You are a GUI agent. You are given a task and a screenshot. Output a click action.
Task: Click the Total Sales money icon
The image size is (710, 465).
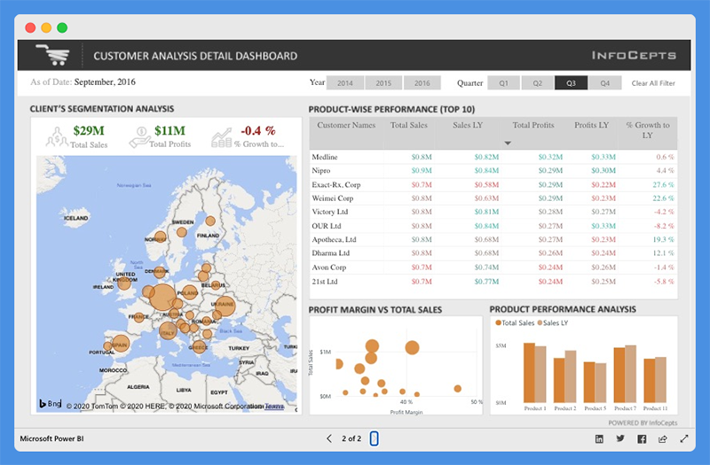coord(57,136)
